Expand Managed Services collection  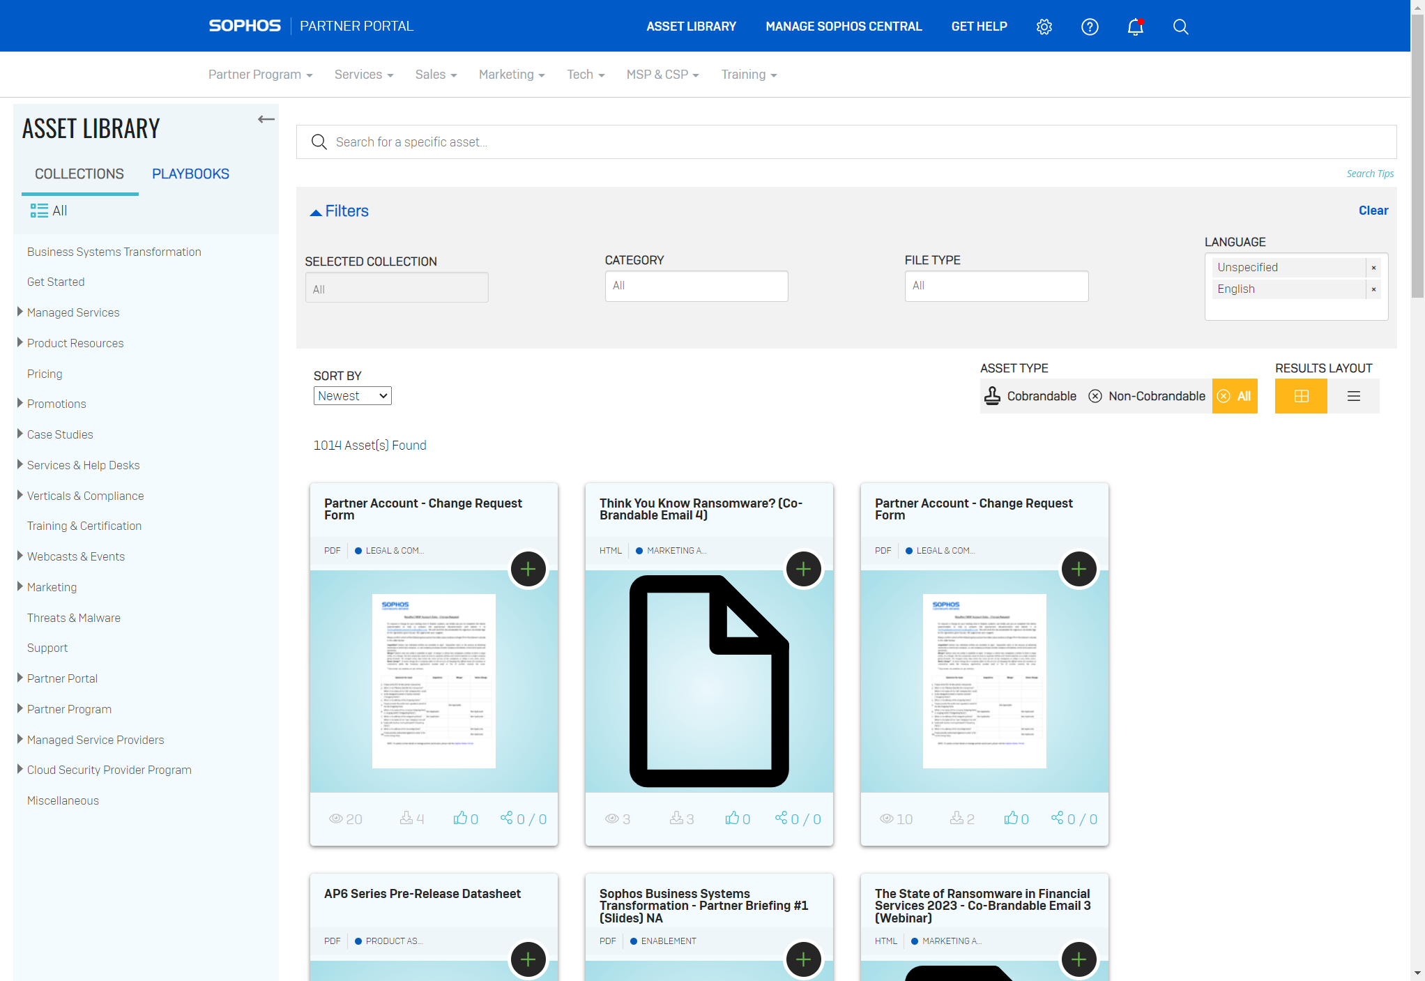click(x=20, y=312)
